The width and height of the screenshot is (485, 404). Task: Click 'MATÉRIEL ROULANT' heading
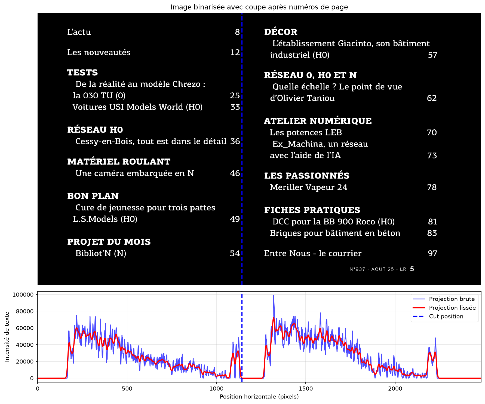(x=119, y=162)
